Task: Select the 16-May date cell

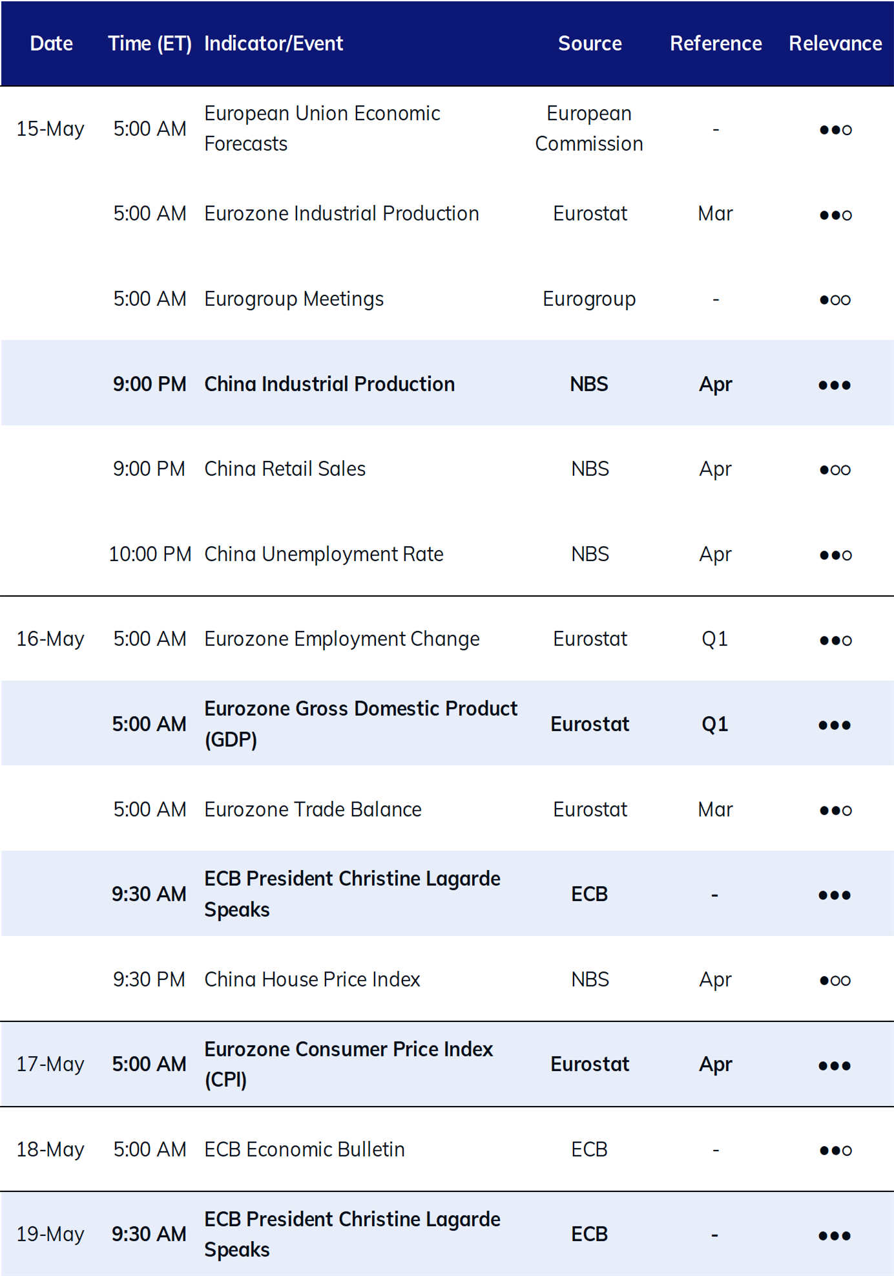Action: point(50,639)
